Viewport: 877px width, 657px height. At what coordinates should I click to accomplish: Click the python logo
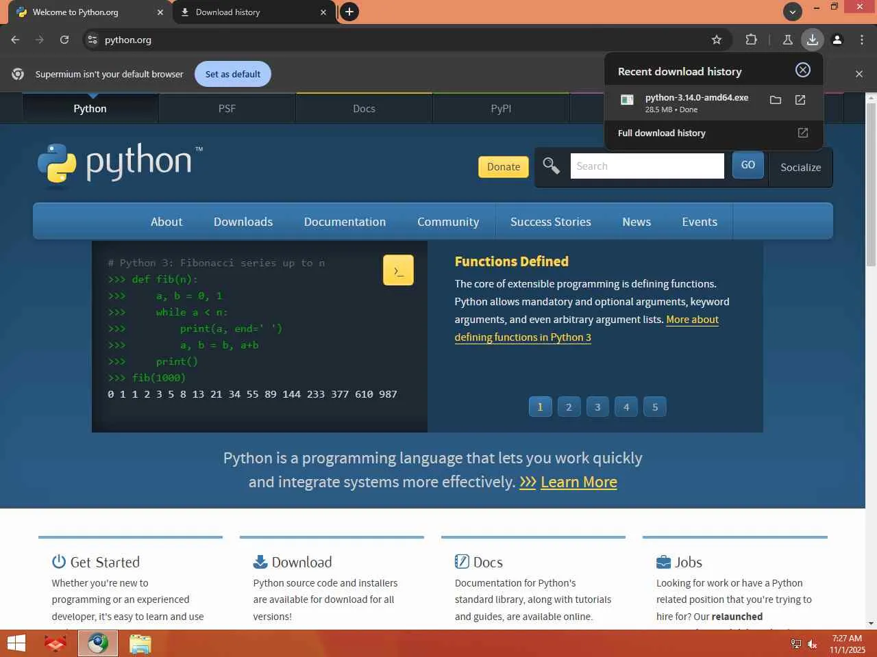(121, 163)
